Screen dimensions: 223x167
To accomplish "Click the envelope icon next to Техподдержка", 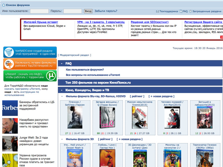I will (158, 11).
